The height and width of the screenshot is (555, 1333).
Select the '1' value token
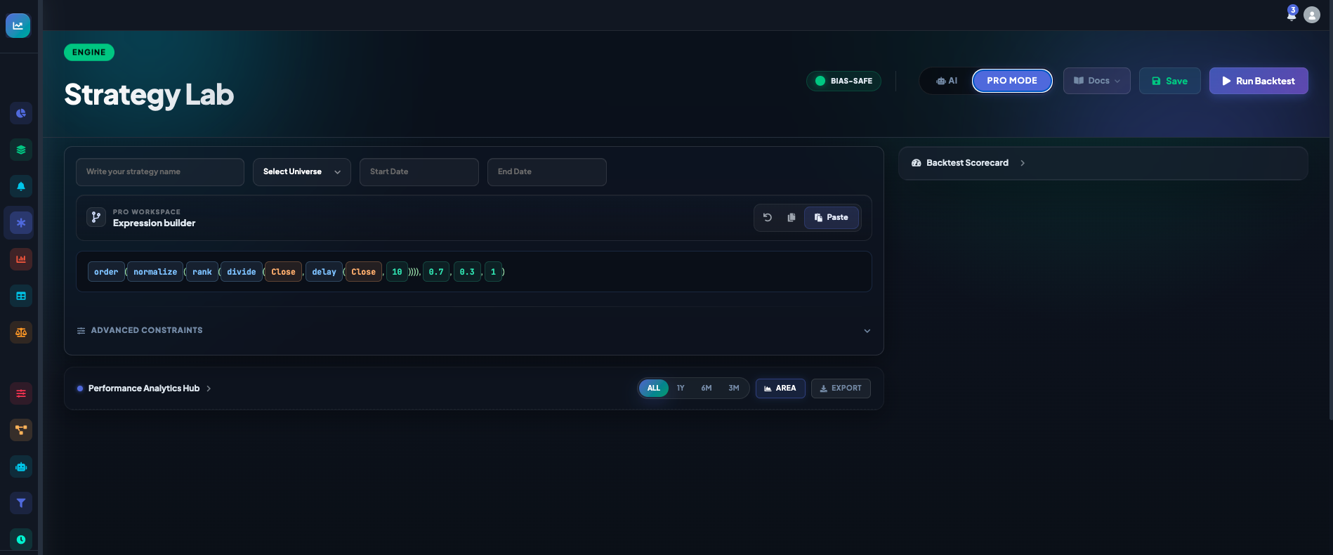(493, 272)
